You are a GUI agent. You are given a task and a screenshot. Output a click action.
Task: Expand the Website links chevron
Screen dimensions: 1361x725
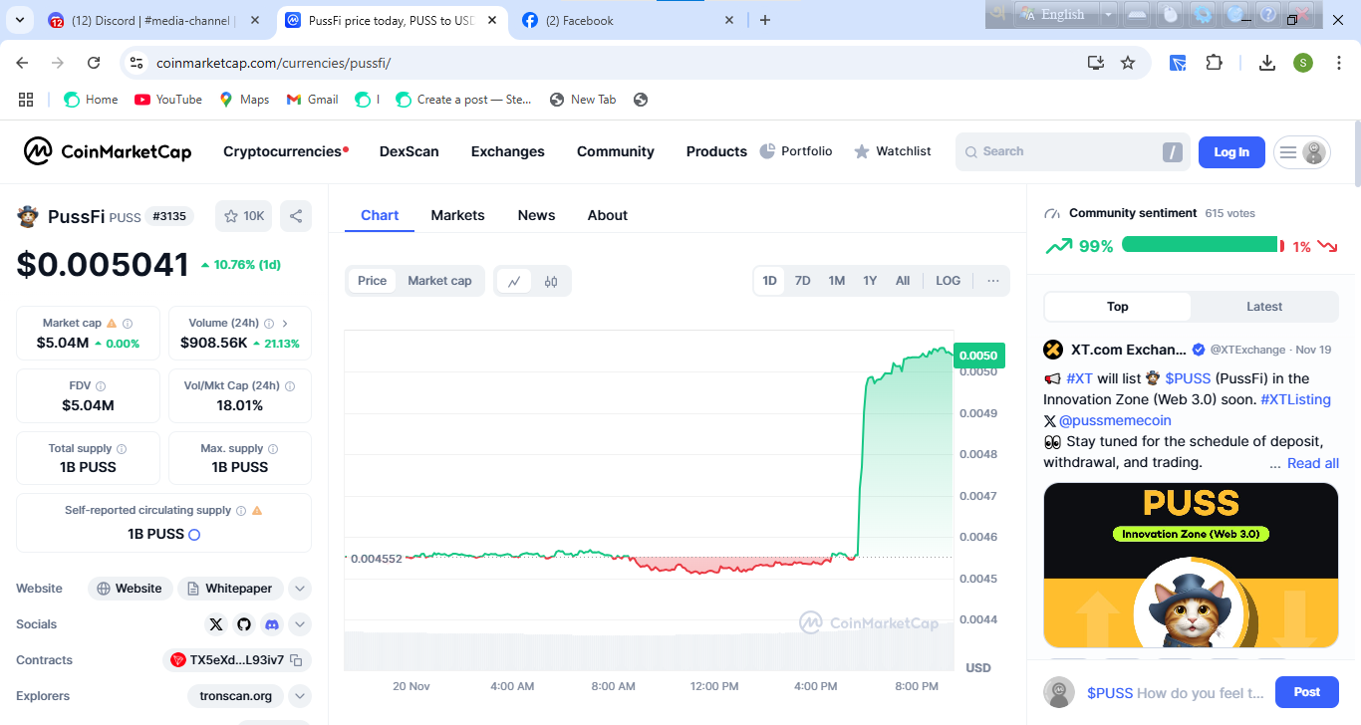pyautogui.click(x=300, y=589)
